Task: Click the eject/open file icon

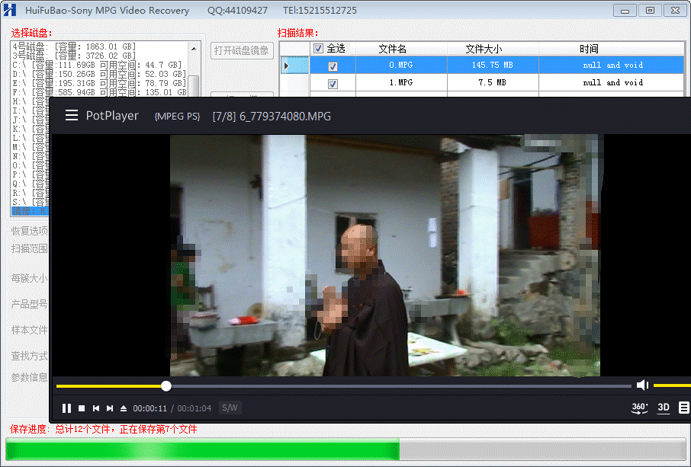Action: pos(124,408)
